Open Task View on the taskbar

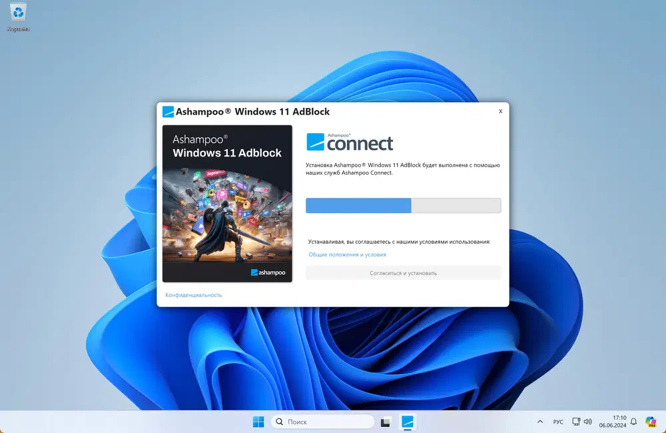386,422
